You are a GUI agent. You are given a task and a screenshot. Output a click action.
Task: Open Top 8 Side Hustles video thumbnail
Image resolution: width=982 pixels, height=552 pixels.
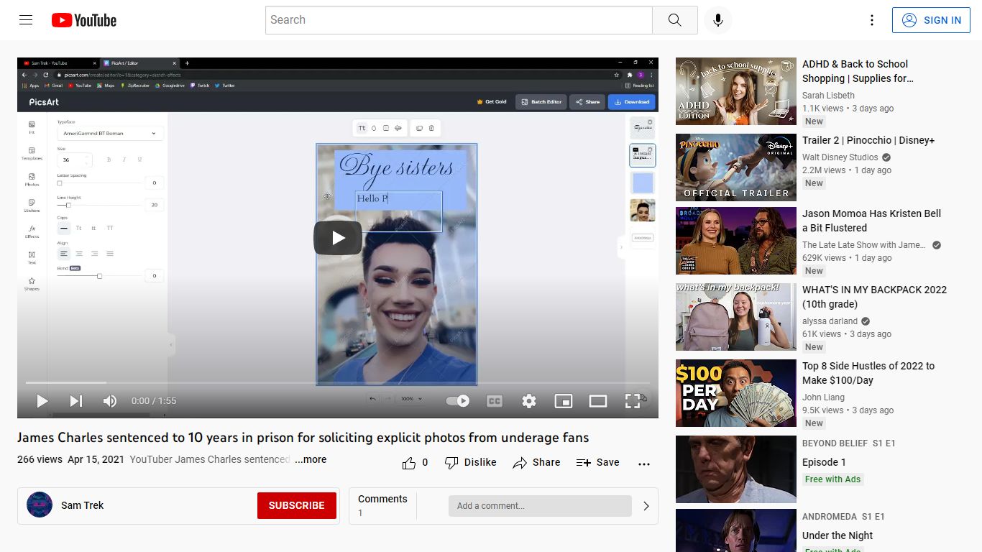click(736, 393)
